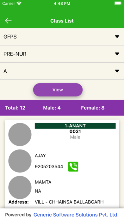
Task: Open the section A dropdown
Action: pyautogui.click(x=62, y=71)
